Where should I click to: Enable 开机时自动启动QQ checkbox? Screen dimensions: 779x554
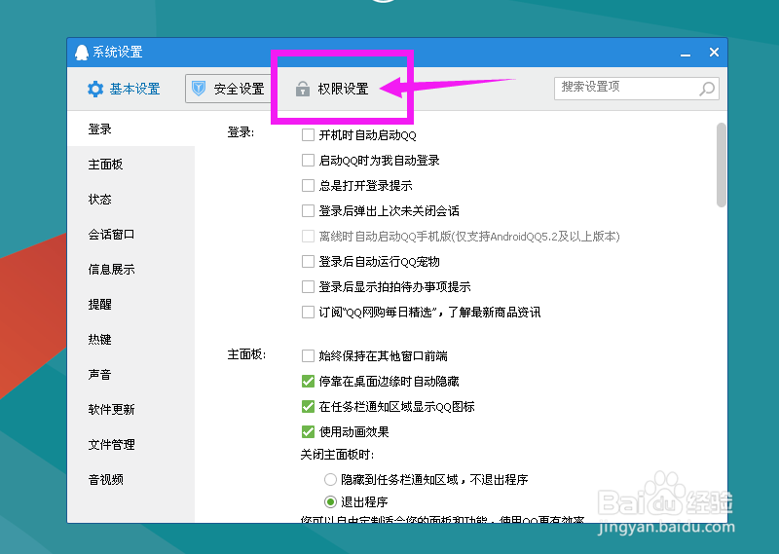pyautogui.click(x=308, y=134)
